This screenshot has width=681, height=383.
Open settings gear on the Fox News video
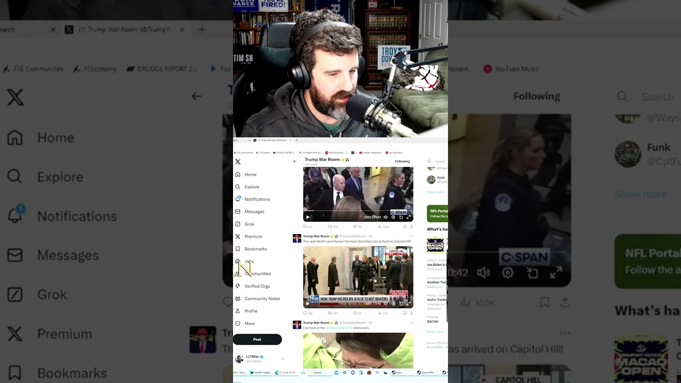point(393,304)
